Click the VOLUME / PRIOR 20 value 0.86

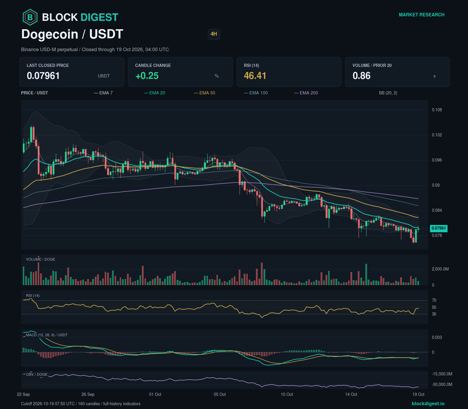click(x=362, y=76)
